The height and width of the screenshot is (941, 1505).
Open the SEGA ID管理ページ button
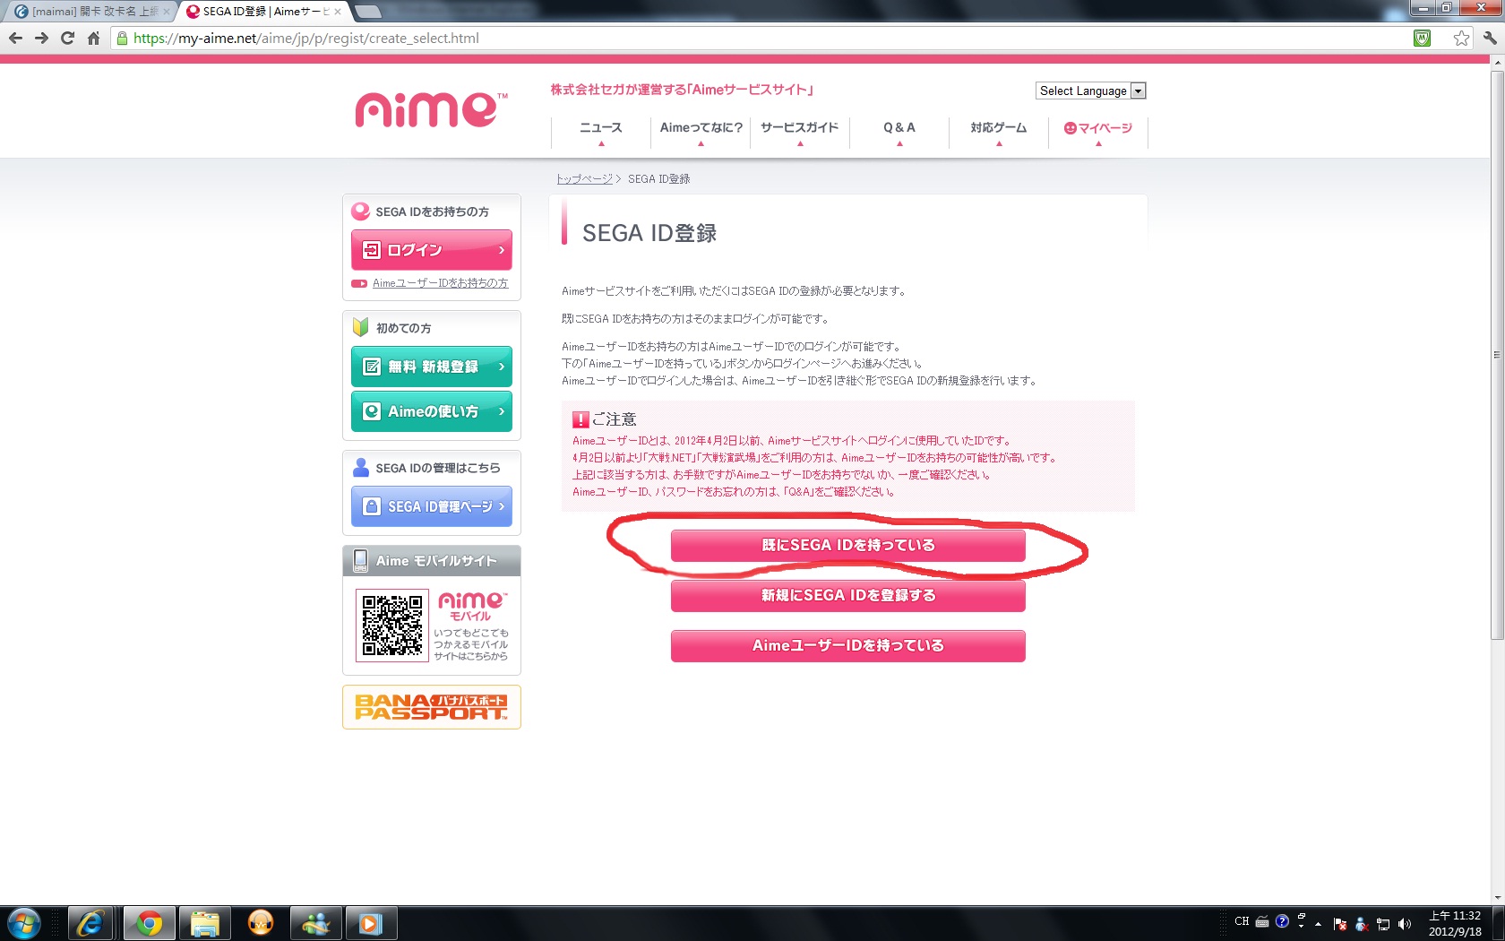tap(432, 506)
